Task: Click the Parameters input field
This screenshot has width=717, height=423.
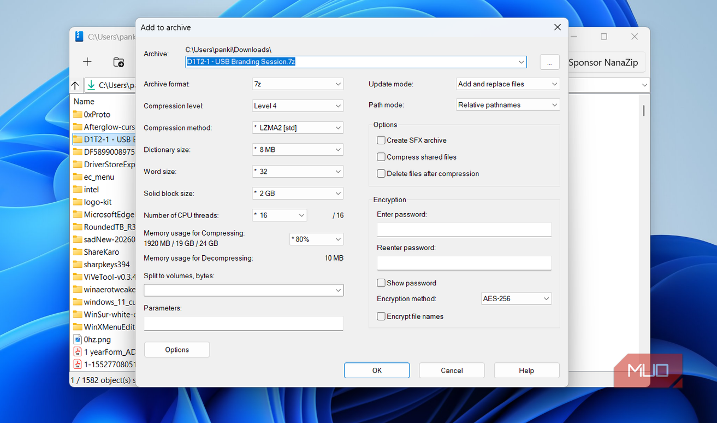Action: coord(244,324)
